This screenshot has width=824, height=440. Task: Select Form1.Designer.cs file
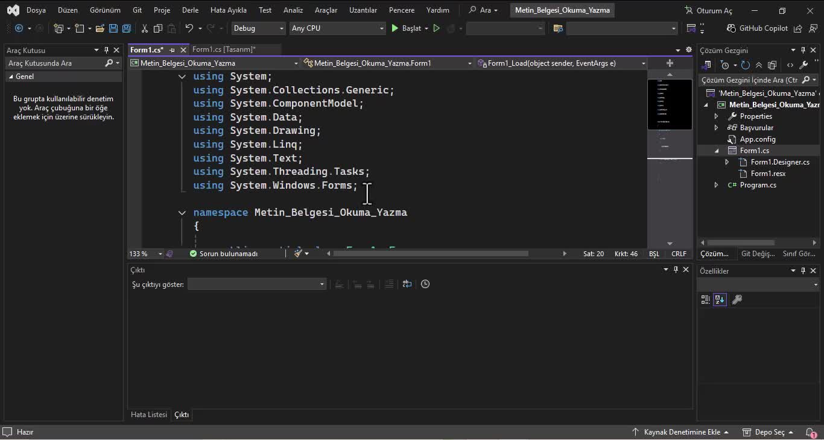click(x=780, y=162)
